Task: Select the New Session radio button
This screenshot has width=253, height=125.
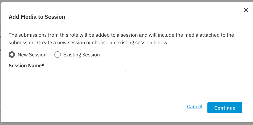Action: pos(12,55)
